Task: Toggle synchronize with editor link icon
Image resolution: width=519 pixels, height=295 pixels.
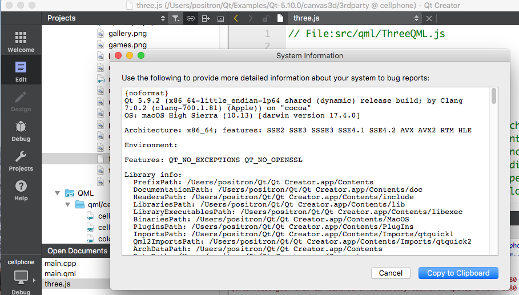Action: pyautogui.click(x=191, y=18)
